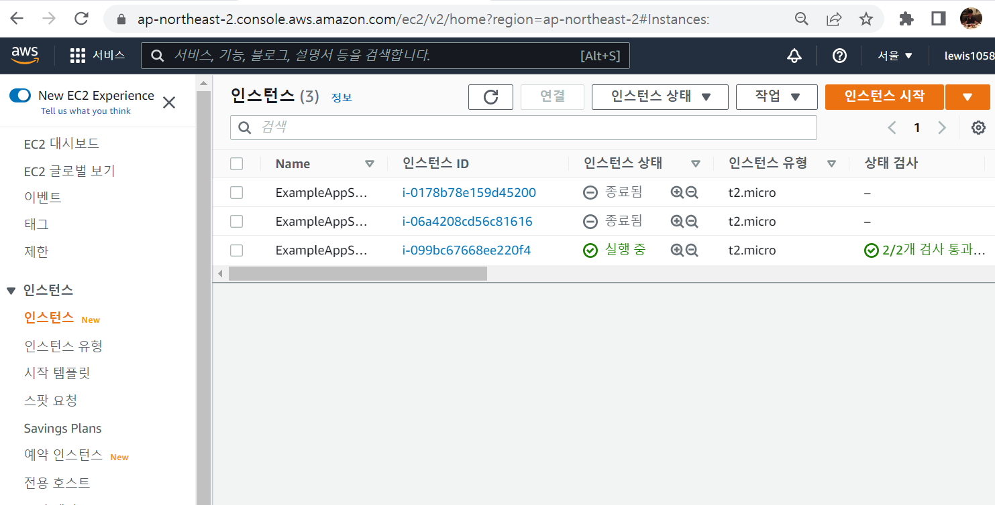Open the 작업 actions dropdown
The height and width of the screenshot is (505, 995).
tap(777, 97)
